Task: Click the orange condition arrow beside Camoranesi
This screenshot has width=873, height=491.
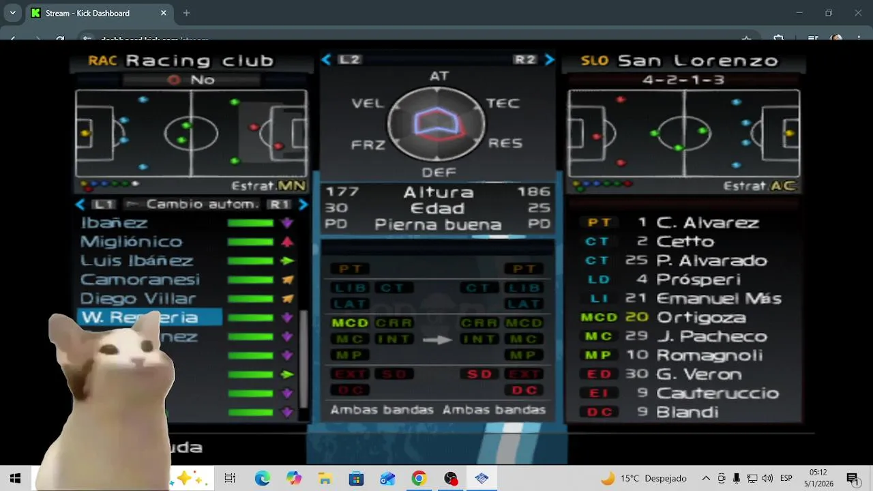Action: (287, 280)
